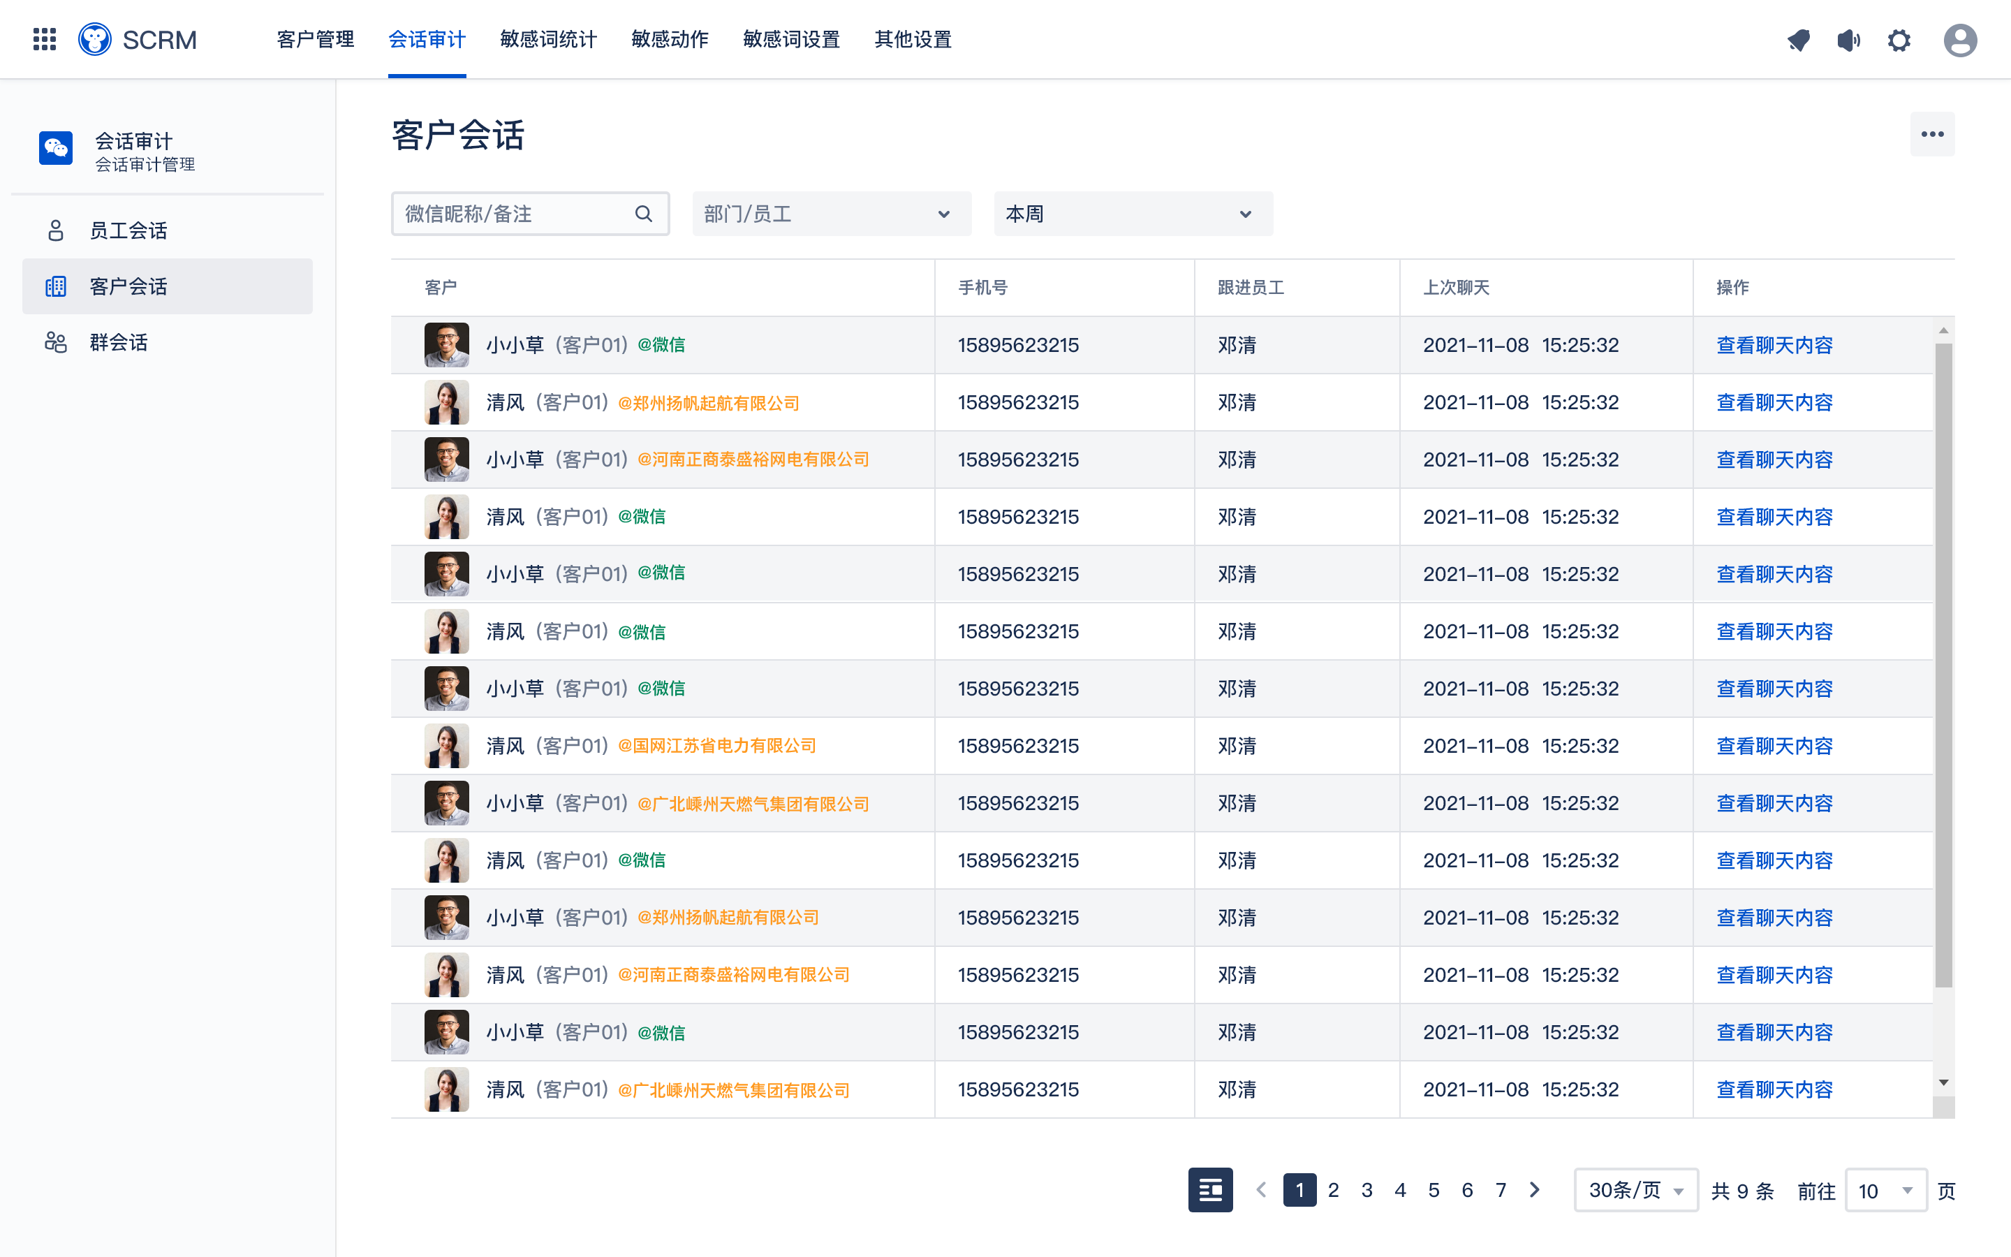Click 跟进员工 column header
Image resolution: width=2011 pixels, height=1257 pixels.
[1251, 288]
